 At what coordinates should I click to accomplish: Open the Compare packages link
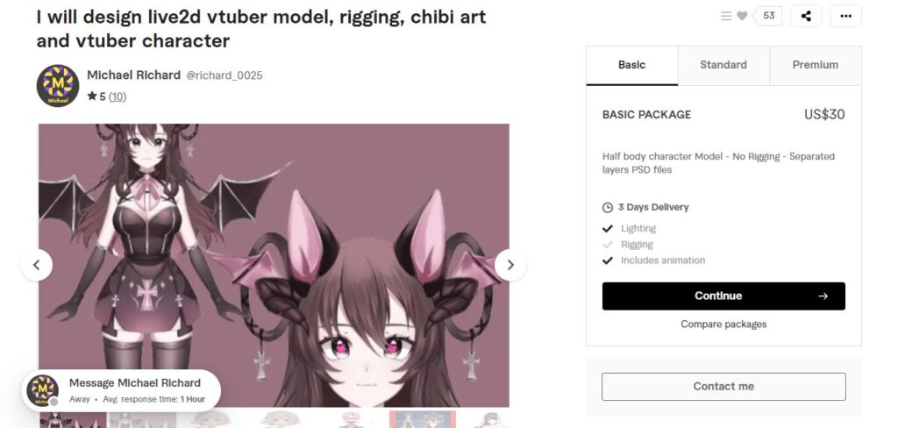pyautogui.click(x=723, y=325)
